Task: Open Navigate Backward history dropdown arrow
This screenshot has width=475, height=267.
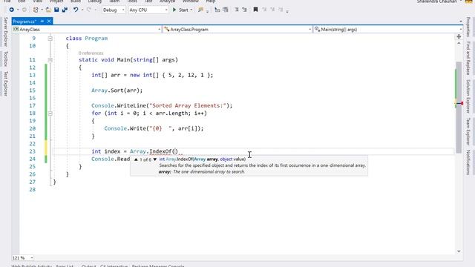Action: tap(18, 10)
